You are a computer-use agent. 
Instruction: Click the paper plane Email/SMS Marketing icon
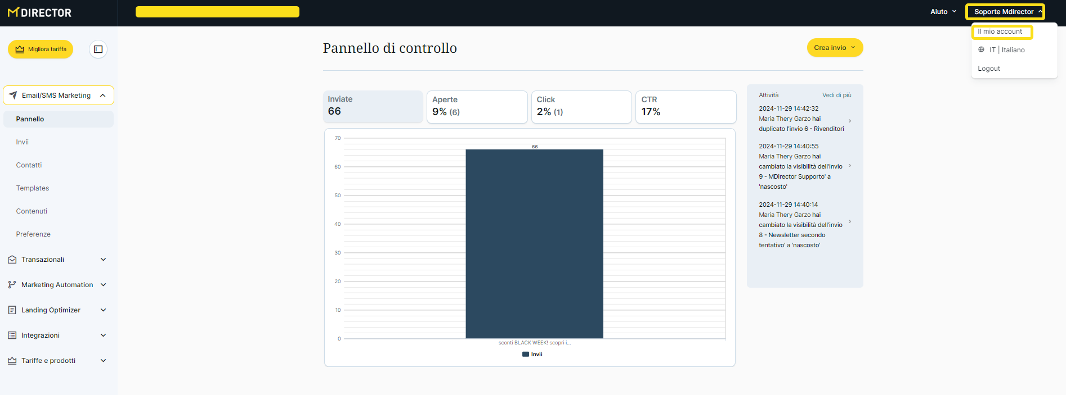(13, 96)
